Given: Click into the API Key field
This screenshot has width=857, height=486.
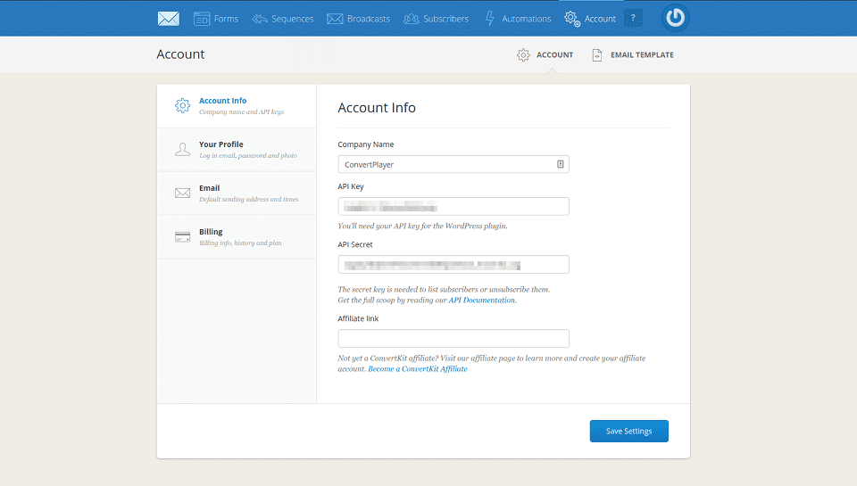Looking at the screenshot, I should (453, 207).
